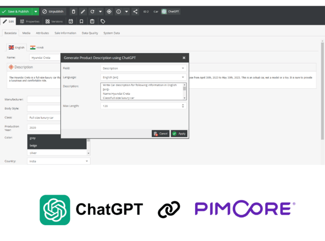Viewport: 325px width, 241px height.
Task: Click the share icon in toolbar
Action: (135, 11)
